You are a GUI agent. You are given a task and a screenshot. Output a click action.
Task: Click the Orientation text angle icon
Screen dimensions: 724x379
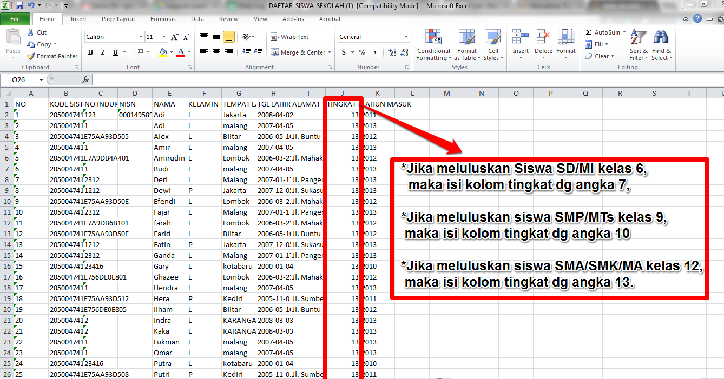(247, 37)
